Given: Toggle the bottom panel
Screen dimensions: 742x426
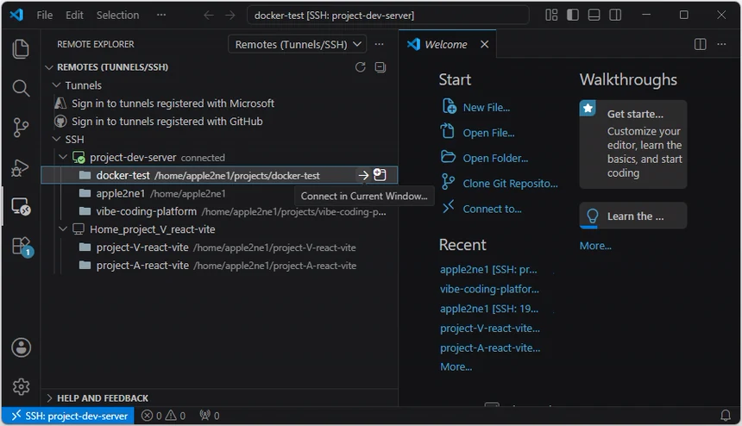Looking at the screenshot, I should pos(594,16).
